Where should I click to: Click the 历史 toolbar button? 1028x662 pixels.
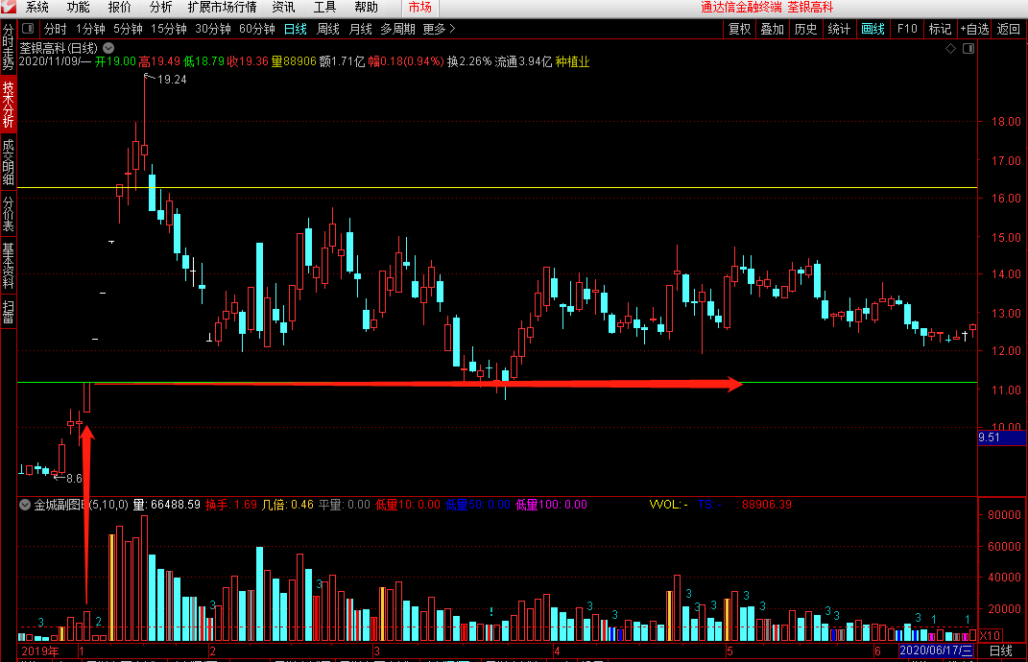coord(805,29)
